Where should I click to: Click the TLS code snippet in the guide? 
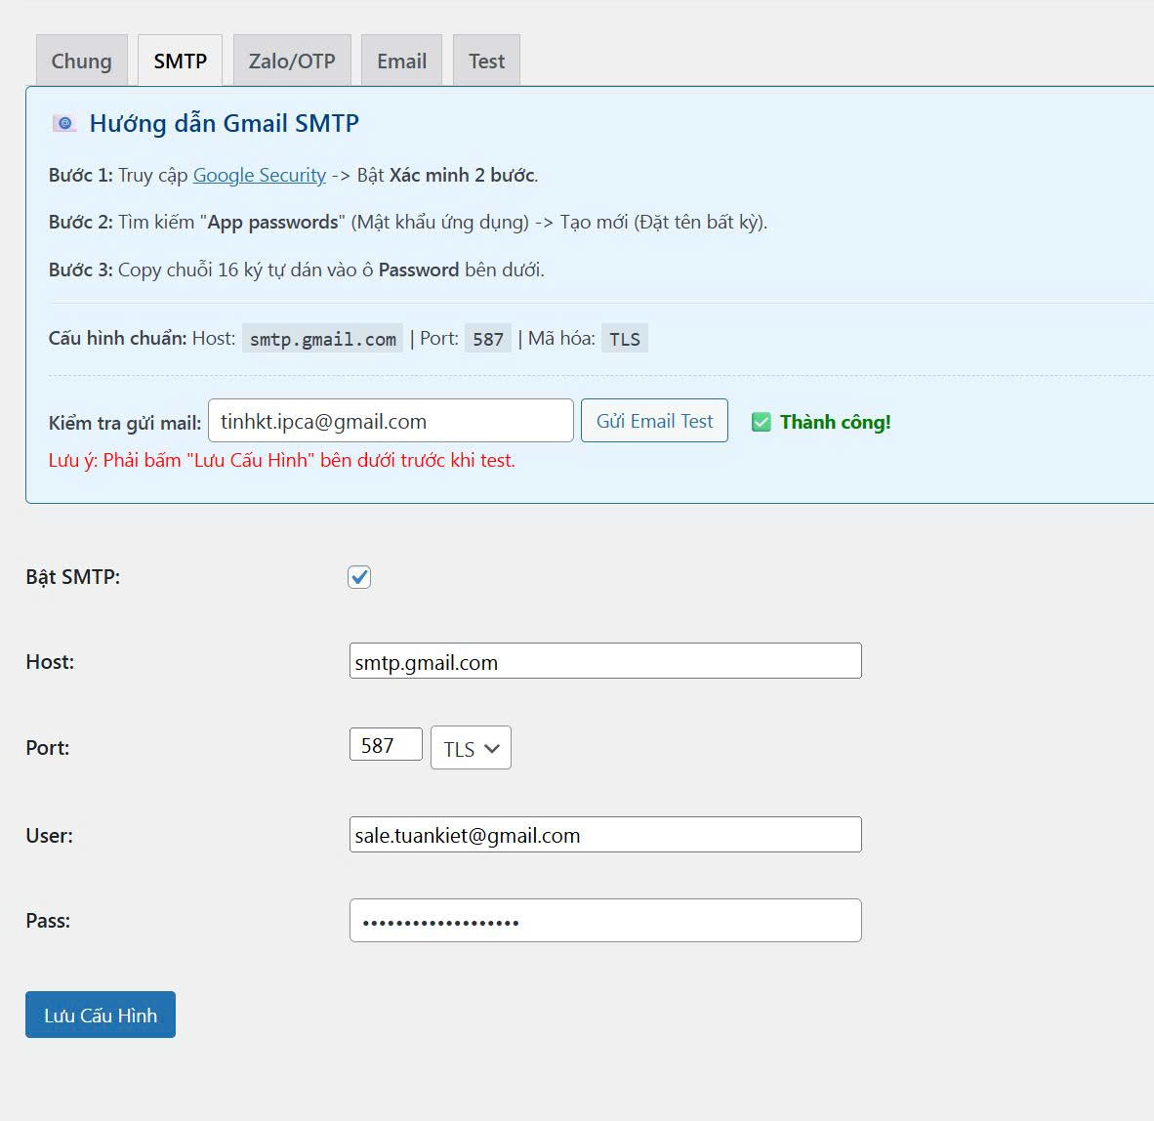tap(624, 339)
